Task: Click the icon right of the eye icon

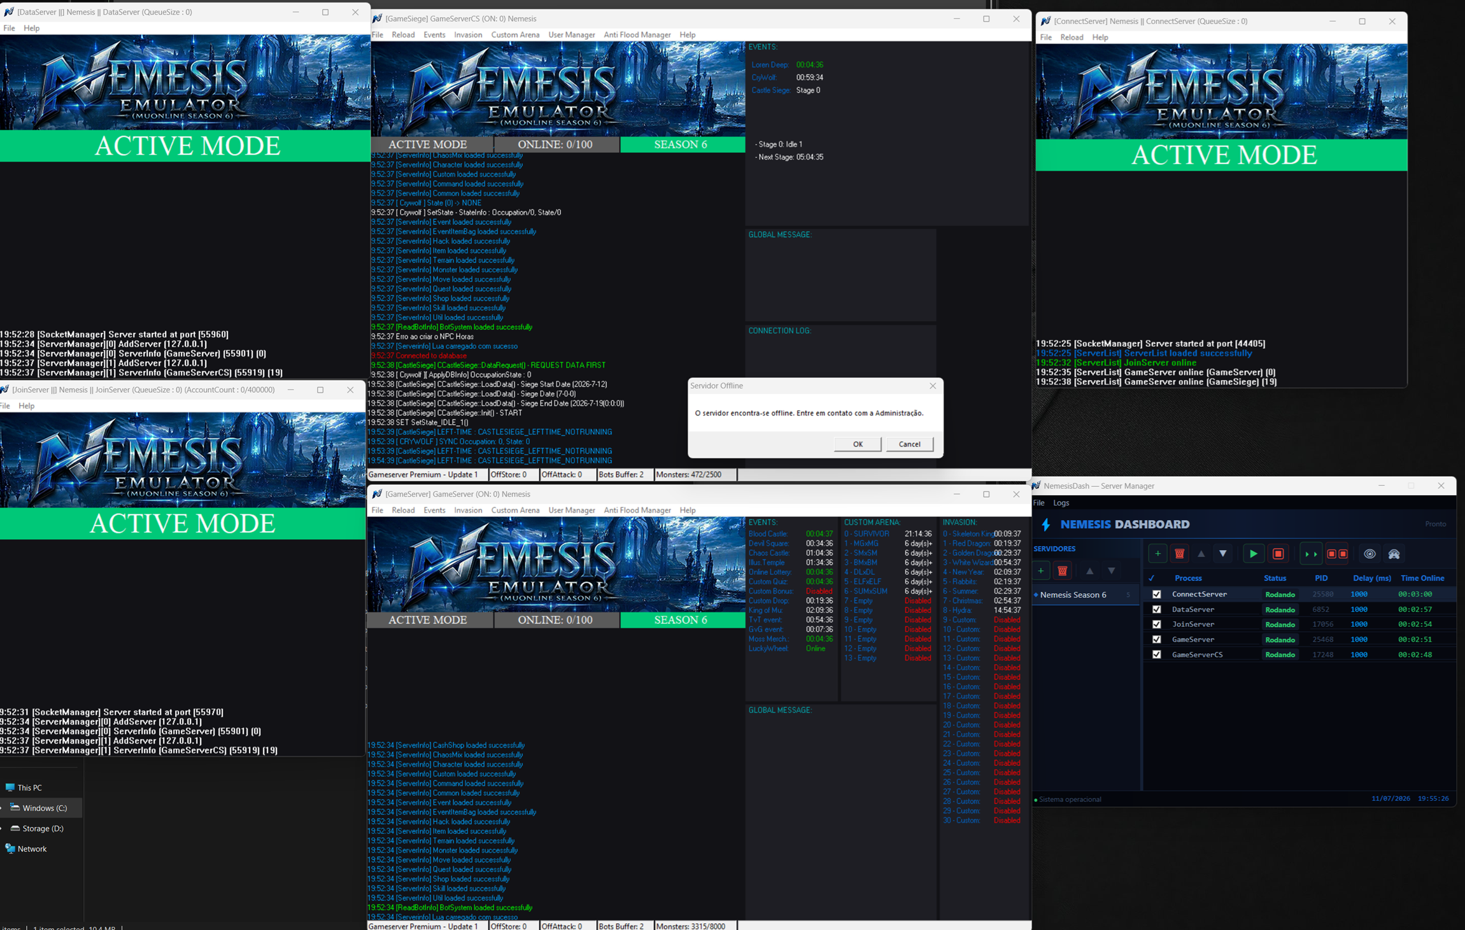Action: [x=1394, y=554]
